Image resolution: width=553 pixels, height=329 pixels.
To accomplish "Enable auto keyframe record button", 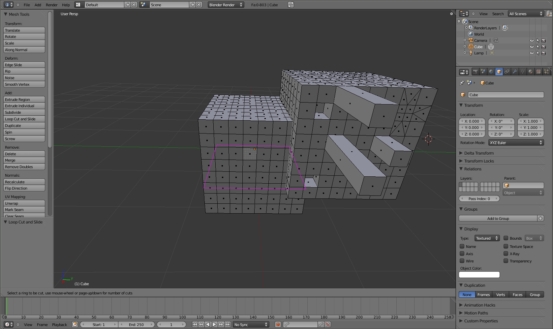I will click(278, 324).
